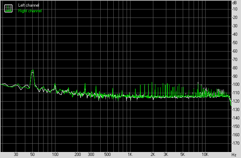Click the '3K' frequency axis label
This screenshot has width=241, height=158.
(166, 154)
